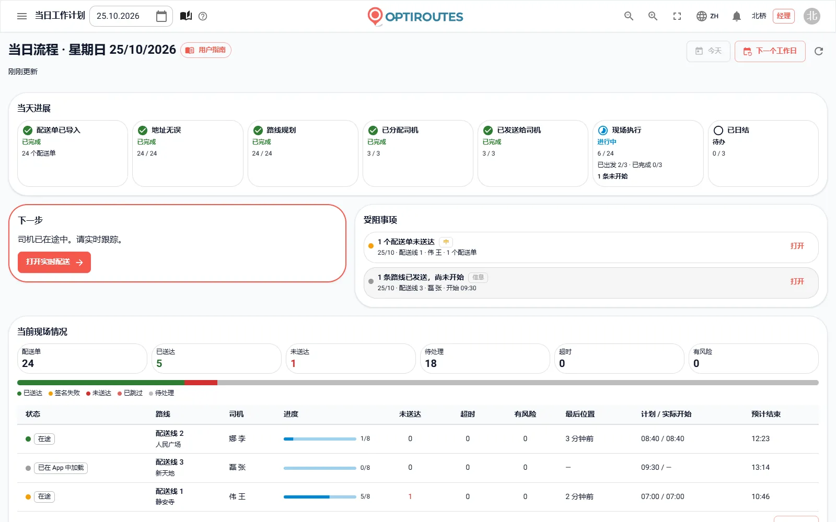Click the 最后位置 column header
The image size is (836, 522).
click(x=580, y=414)
